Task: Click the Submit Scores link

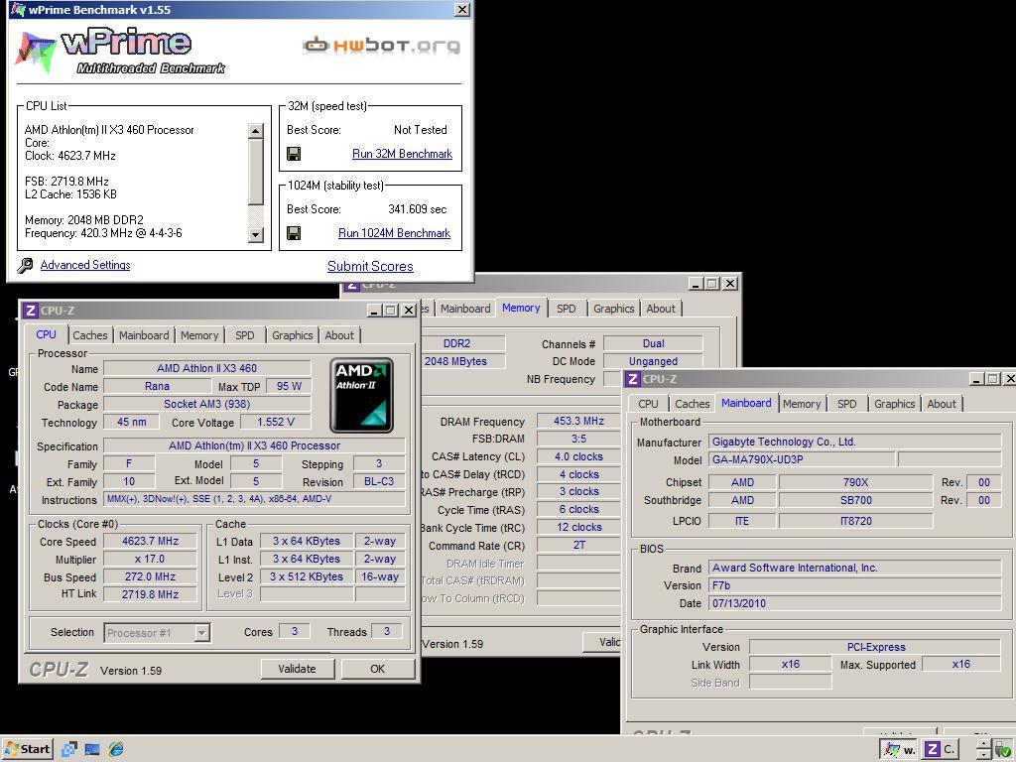Action: point(370,266)
